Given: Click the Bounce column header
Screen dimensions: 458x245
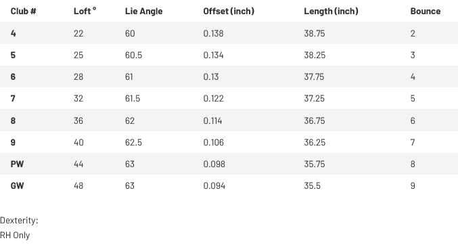Looking at the screenshot, I should pos(426,11).
